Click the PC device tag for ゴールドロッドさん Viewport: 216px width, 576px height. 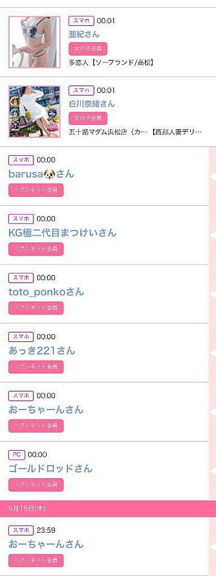(17, 454)
